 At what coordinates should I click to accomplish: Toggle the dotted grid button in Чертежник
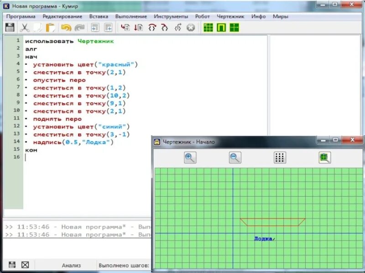280,157
